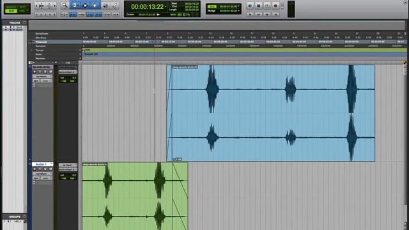Click the transport Record button

pos(275,6)
